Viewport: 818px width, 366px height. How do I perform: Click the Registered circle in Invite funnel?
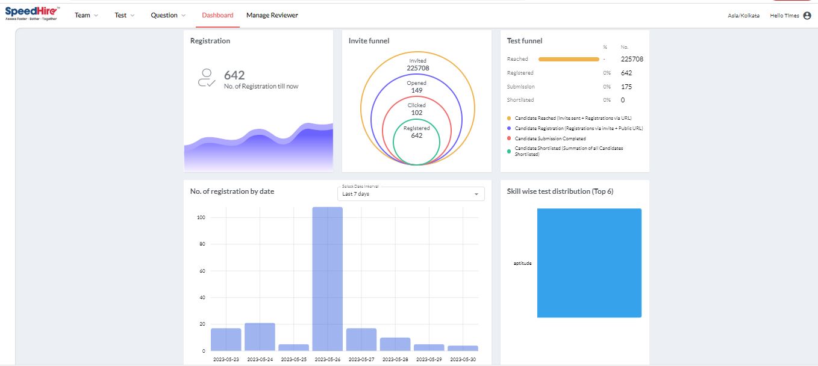[416, 141]
